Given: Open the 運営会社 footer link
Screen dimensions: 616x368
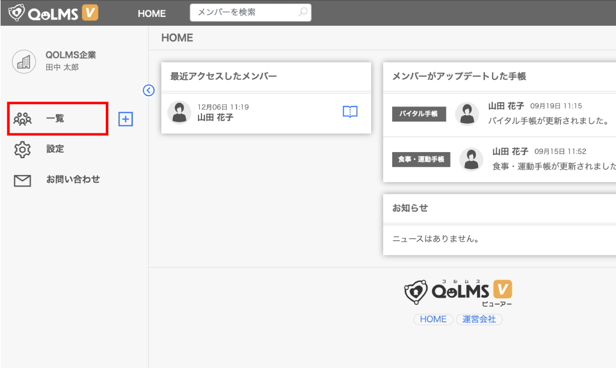Looking at the screenshot, I should 479,319.
